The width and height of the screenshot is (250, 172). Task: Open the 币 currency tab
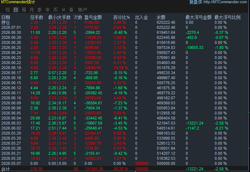pos(56,10)
